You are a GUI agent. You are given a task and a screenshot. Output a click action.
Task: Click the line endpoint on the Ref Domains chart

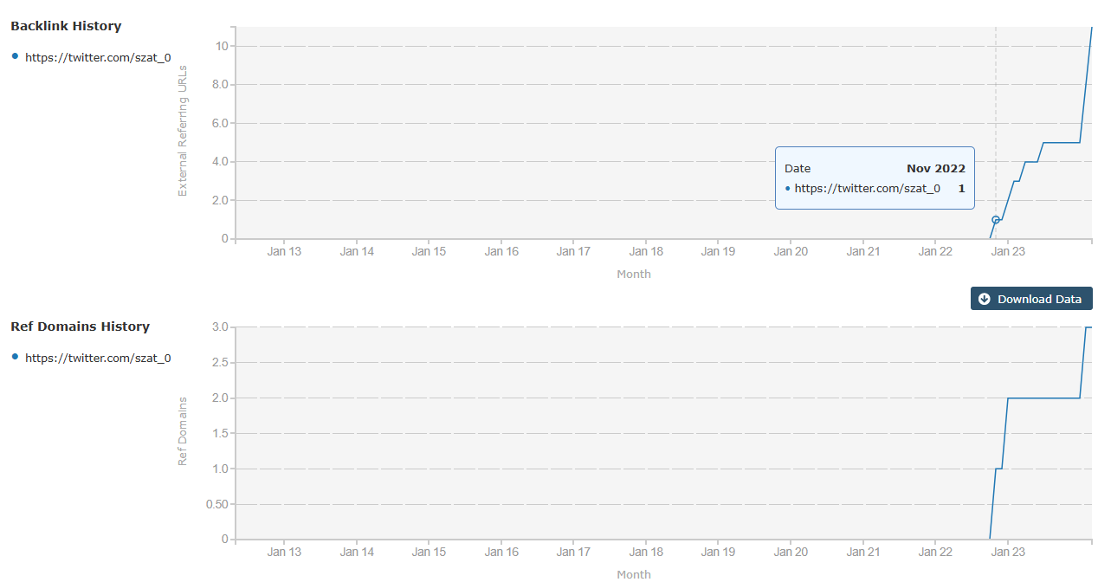[1090, 327]
